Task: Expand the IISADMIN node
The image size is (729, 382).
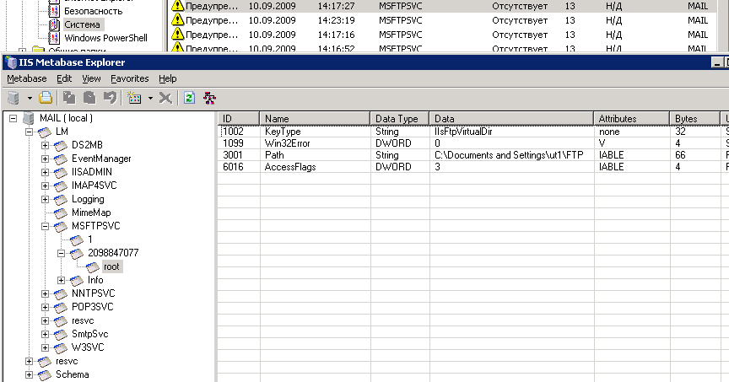Action: click(x=45, y=172)
